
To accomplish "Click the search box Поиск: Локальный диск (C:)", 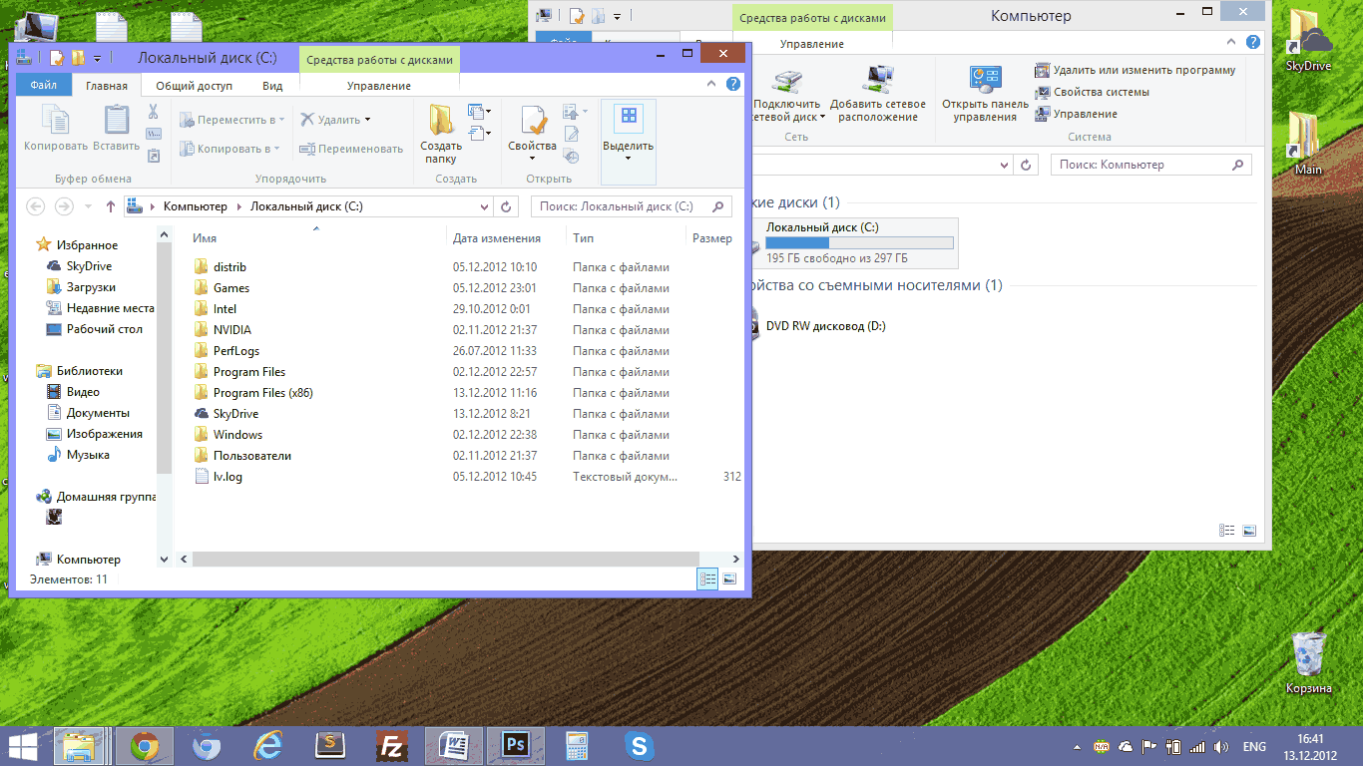I will (631, 206).
